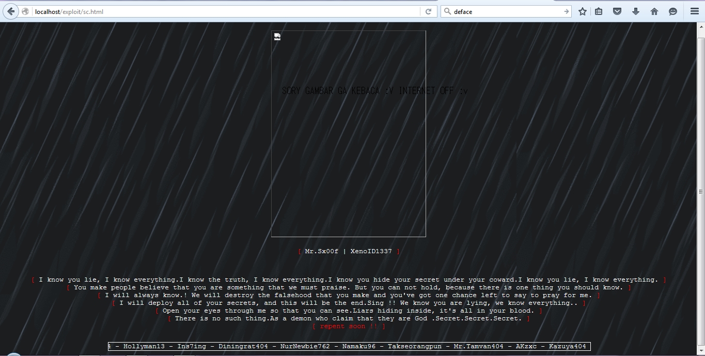This screenshot has width=705, height=356.
Task: Bookmark this page using the star icon
Action: pyautogui.click(x=582, y=11)
